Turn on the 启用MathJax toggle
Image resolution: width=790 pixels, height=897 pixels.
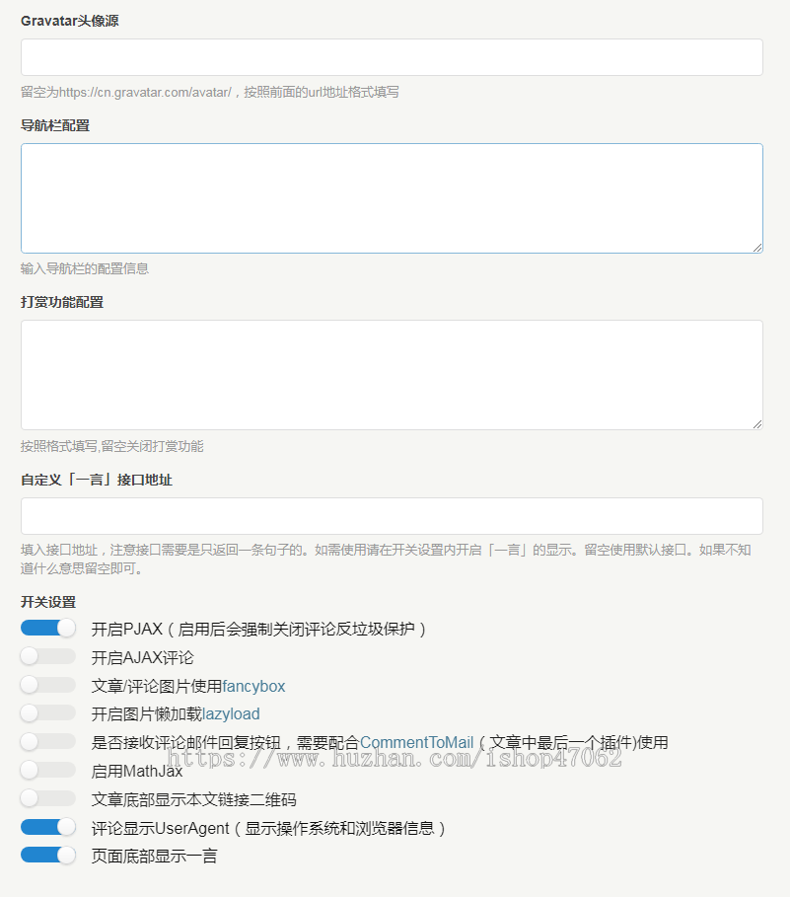tap(48, 770)
